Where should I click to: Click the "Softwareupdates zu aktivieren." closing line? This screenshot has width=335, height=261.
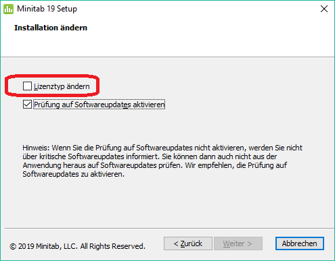pos(74,174)
